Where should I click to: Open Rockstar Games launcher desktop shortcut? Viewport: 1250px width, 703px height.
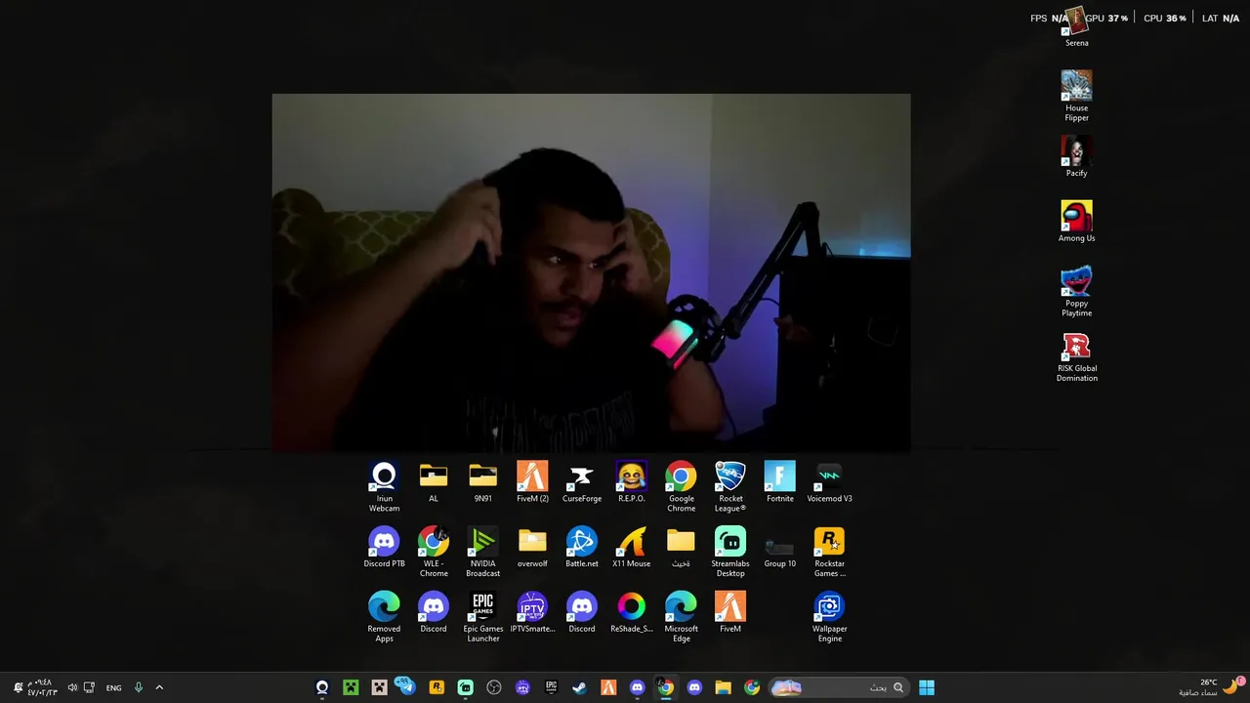point(829,552)
